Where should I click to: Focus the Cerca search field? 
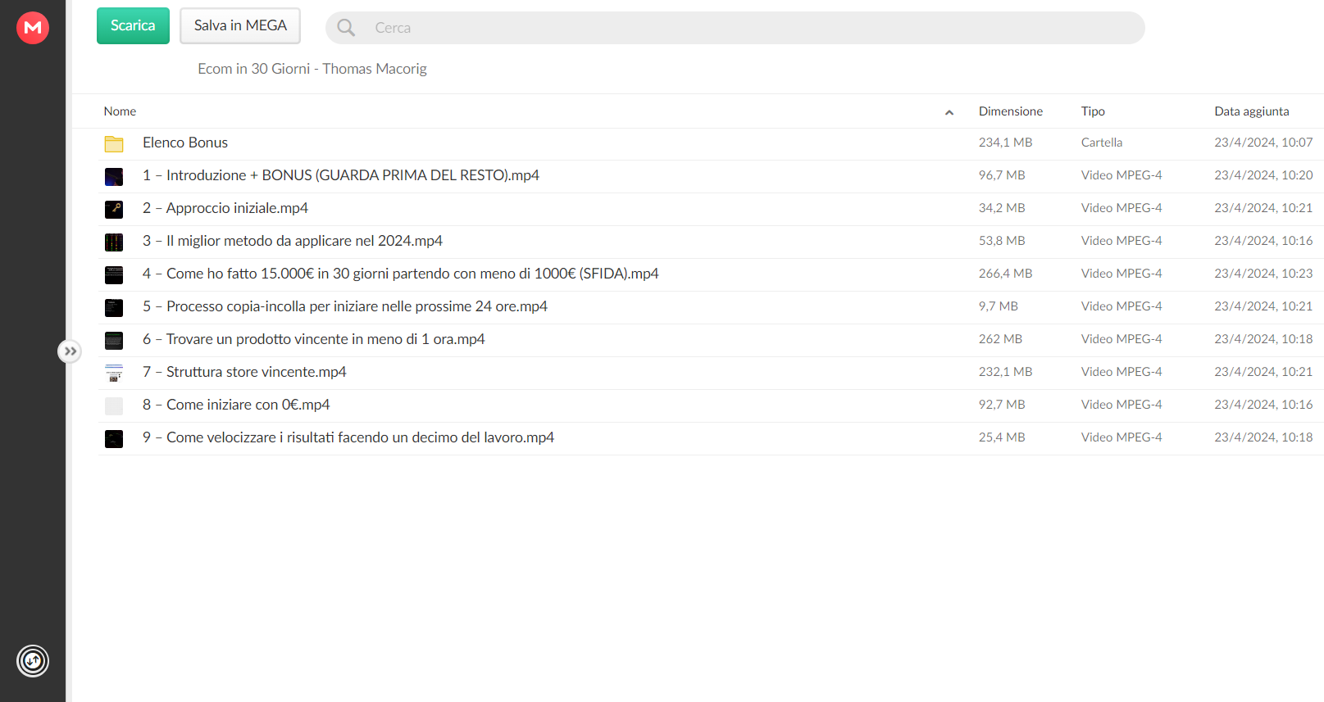coord(735,28)
